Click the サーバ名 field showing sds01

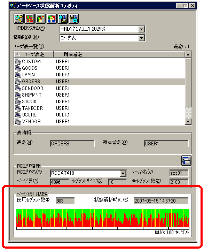click(x=179, y=173)
